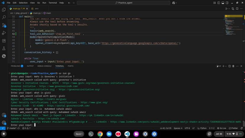Image resolution: width=245 pixels, height=138 pixels.
Task: Open the Search view in sidebar
Action: pos(4,17)
